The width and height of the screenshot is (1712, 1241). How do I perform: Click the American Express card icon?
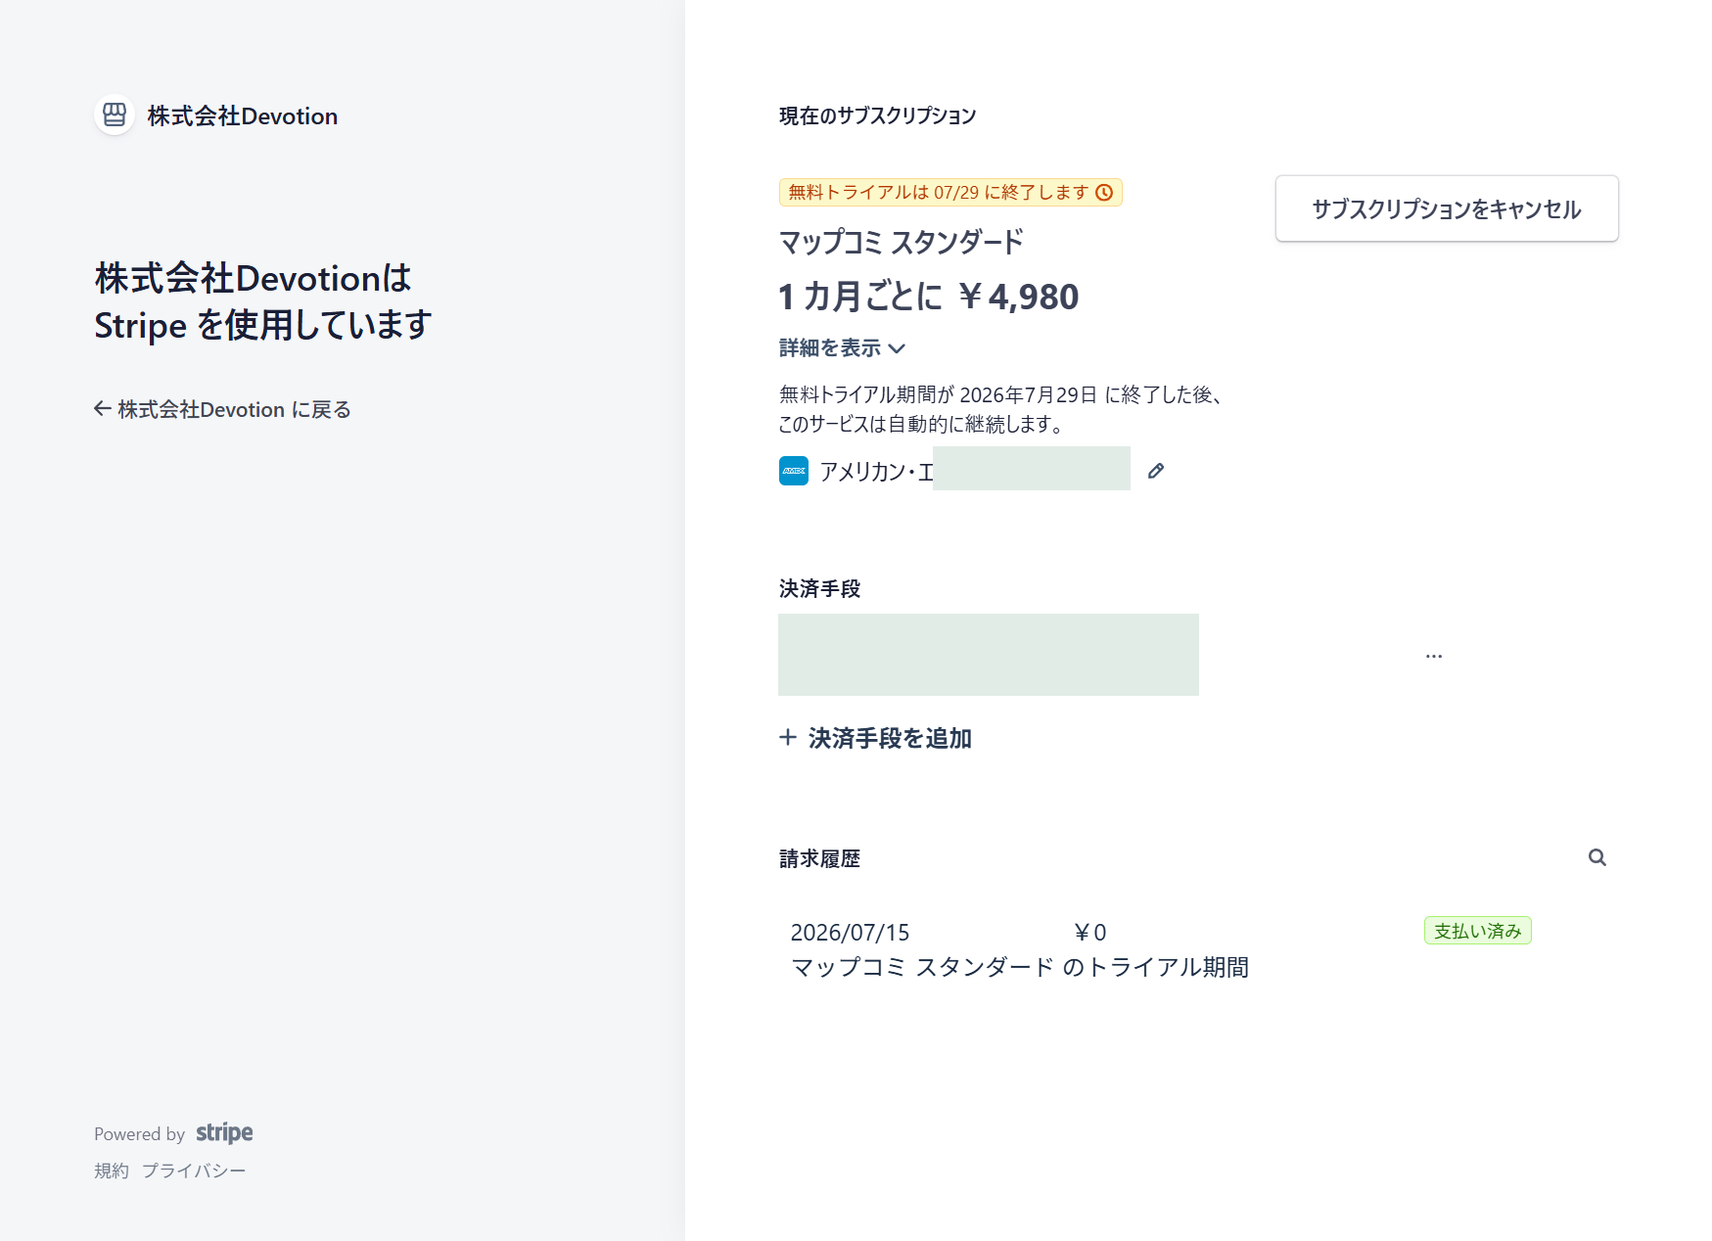pos(794,471)
